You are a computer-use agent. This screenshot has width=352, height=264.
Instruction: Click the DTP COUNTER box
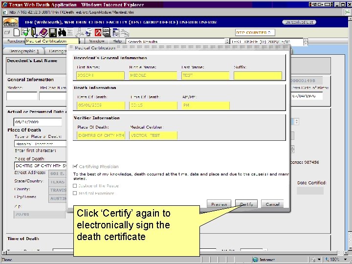click(255, 33)
